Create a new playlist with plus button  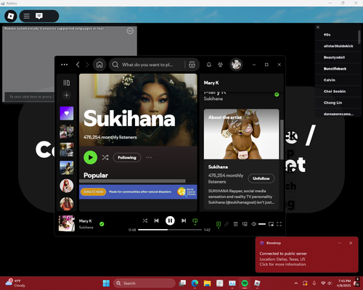(x=67, y=95)
